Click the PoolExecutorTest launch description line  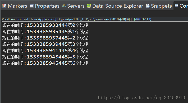76,19
